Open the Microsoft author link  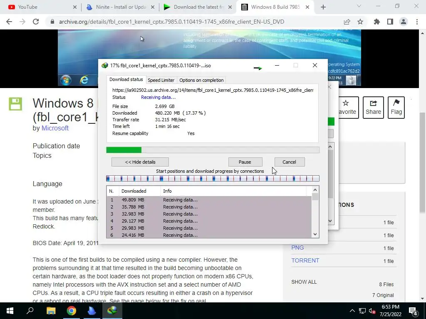tap(55, 128)
